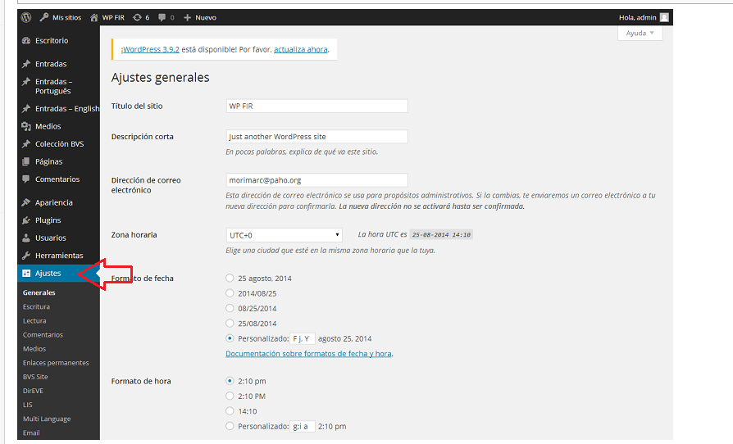Image resolution: width=733 pixels, height=444 pixels.
Task: Open the comments bubble icon in admin bar
Action: [x=162, y=17]
